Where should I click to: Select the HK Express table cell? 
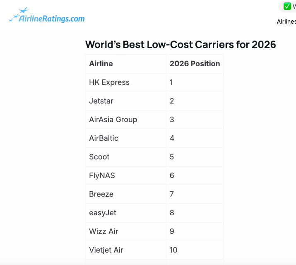click(x=109, y=82)
